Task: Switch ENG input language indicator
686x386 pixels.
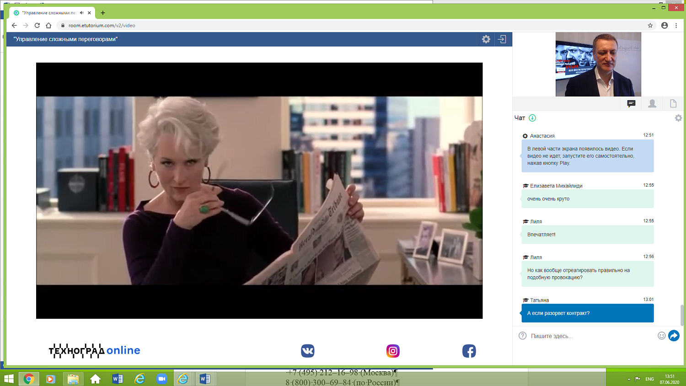Action: [x=649, y=379]
